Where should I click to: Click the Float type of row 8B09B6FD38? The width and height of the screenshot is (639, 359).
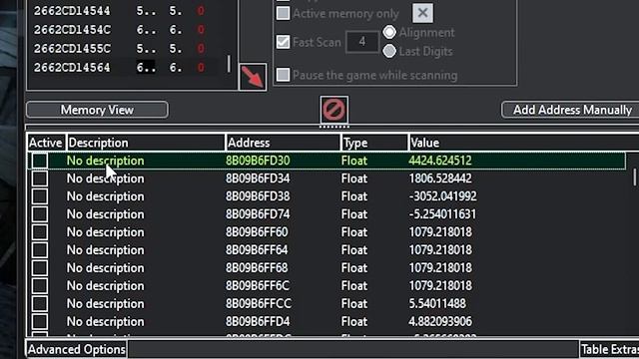pos(354,196)
